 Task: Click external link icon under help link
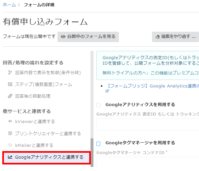point(107,91)
